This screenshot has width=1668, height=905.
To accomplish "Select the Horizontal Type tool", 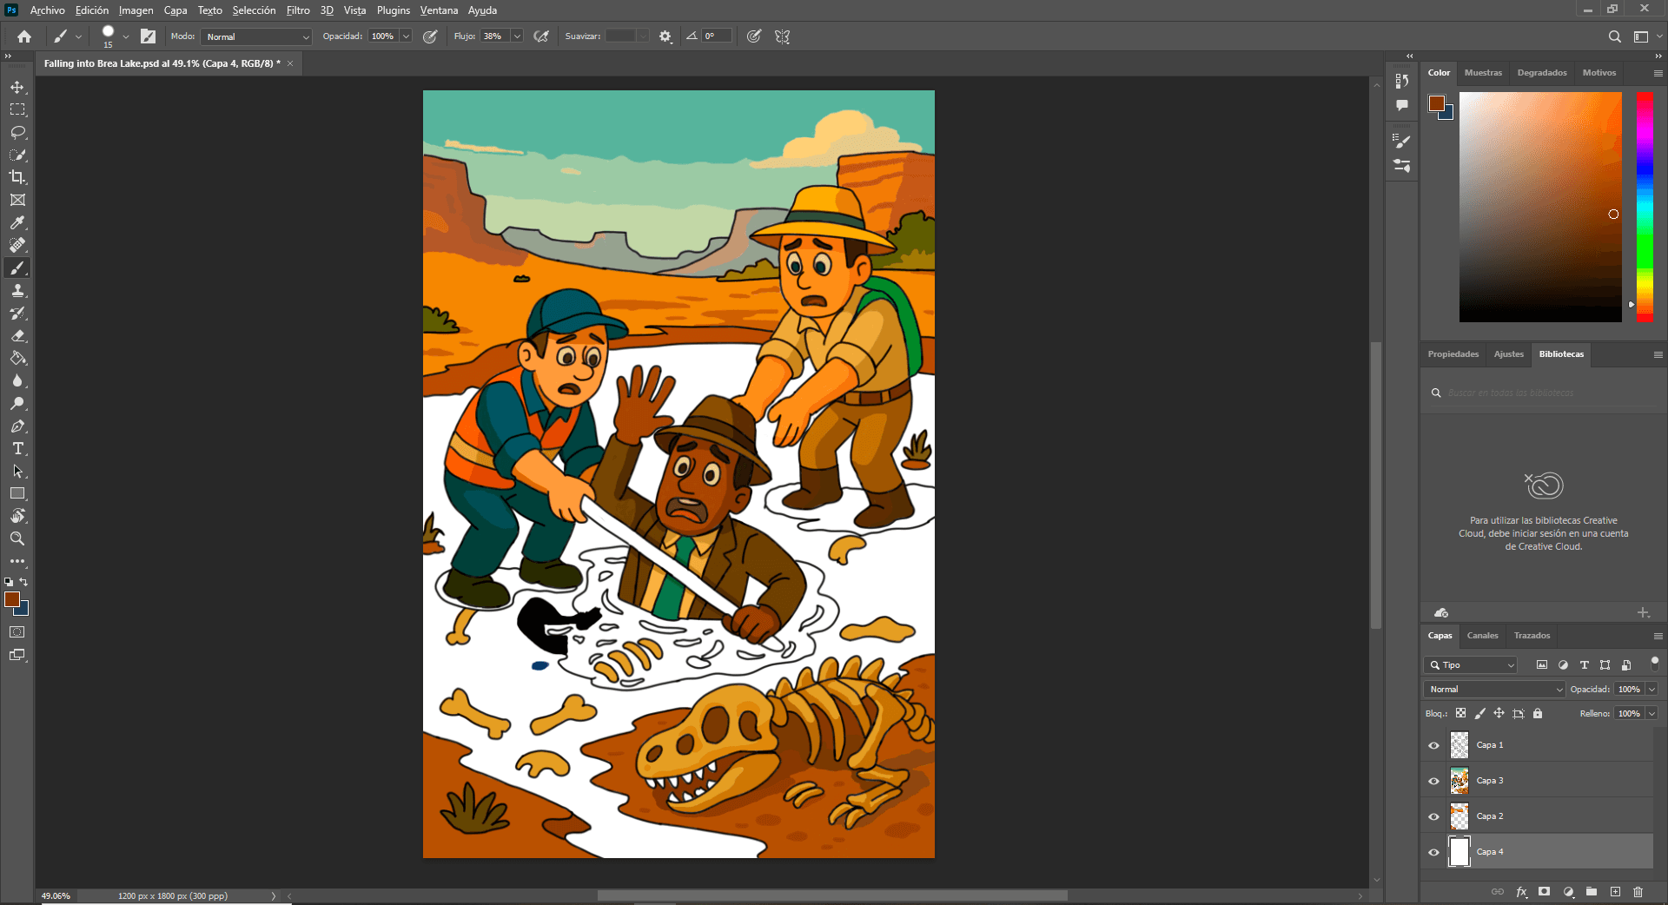I will pyautogui.click(x=17, y=448).
